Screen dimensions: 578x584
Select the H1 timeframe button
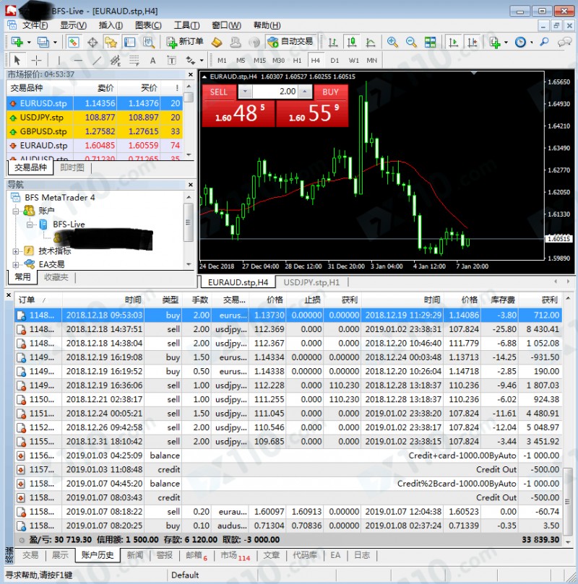tap(297, 61)
